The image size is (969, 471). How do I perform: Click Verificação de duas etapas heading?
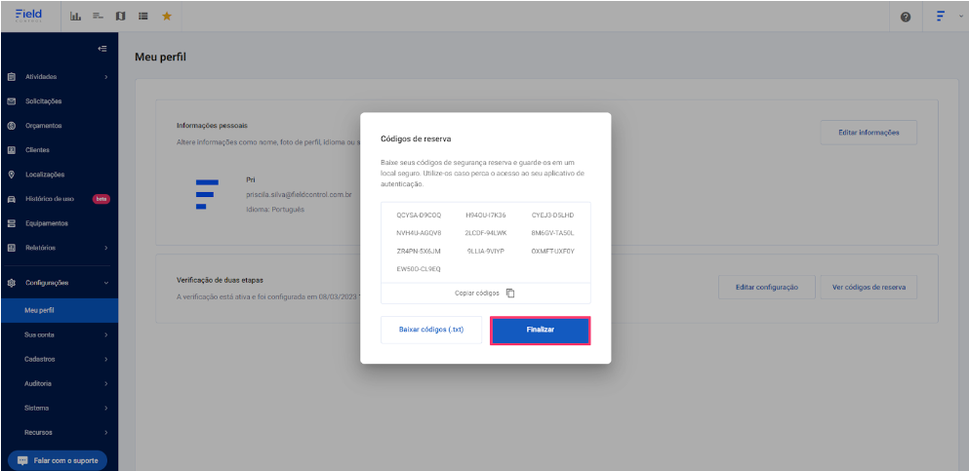click(x=220, y=280)
